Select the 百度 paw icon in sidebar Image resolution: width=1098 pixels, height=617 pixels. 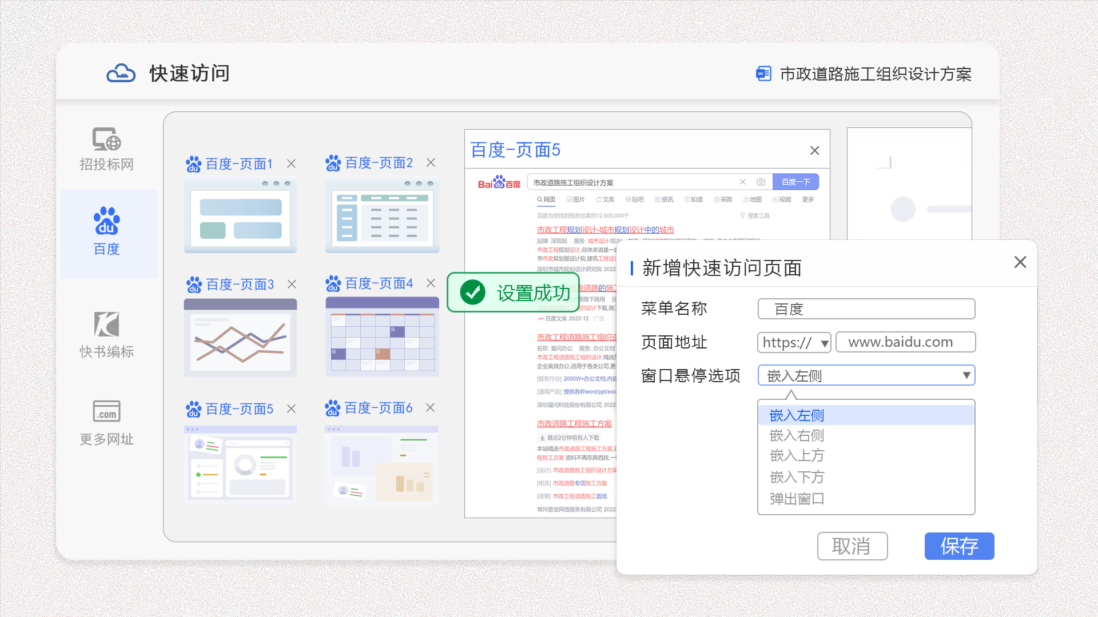[x=106, y=221]
